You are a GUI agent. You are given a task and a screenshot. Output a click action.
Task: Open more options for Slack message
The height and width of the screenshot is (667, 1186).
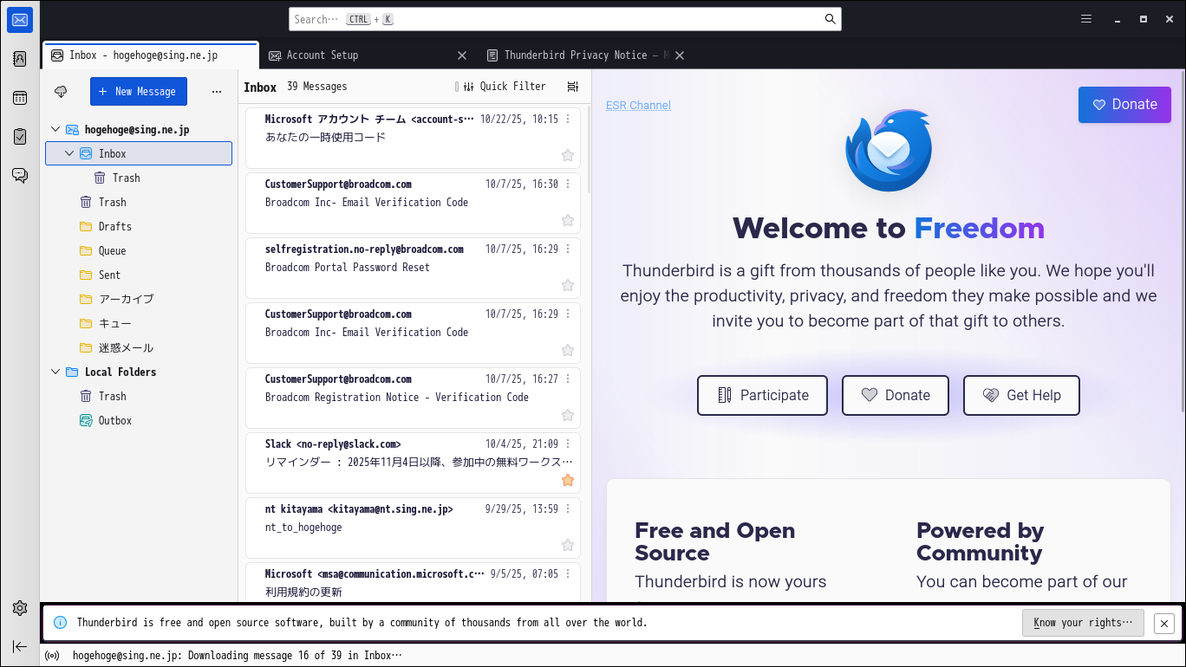click(x=568, y=444)
